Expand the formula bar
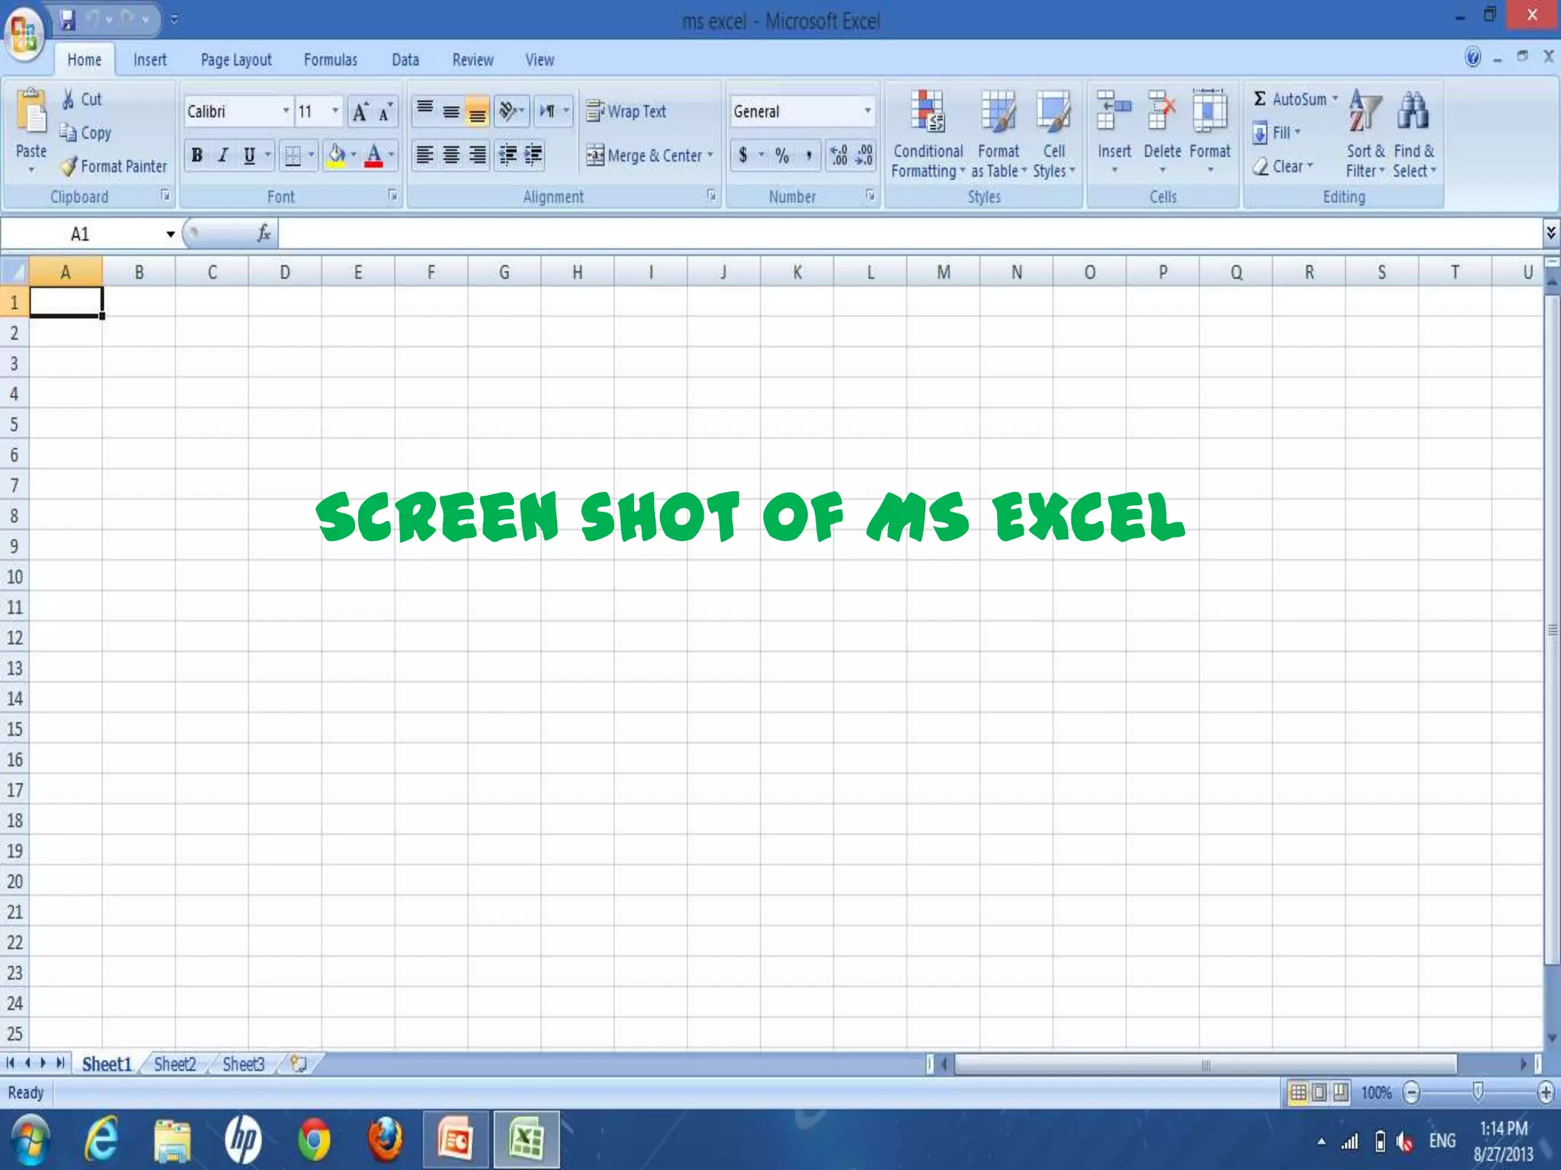The width and height of the screenshot is (1561, 1170). (1550, 232)
